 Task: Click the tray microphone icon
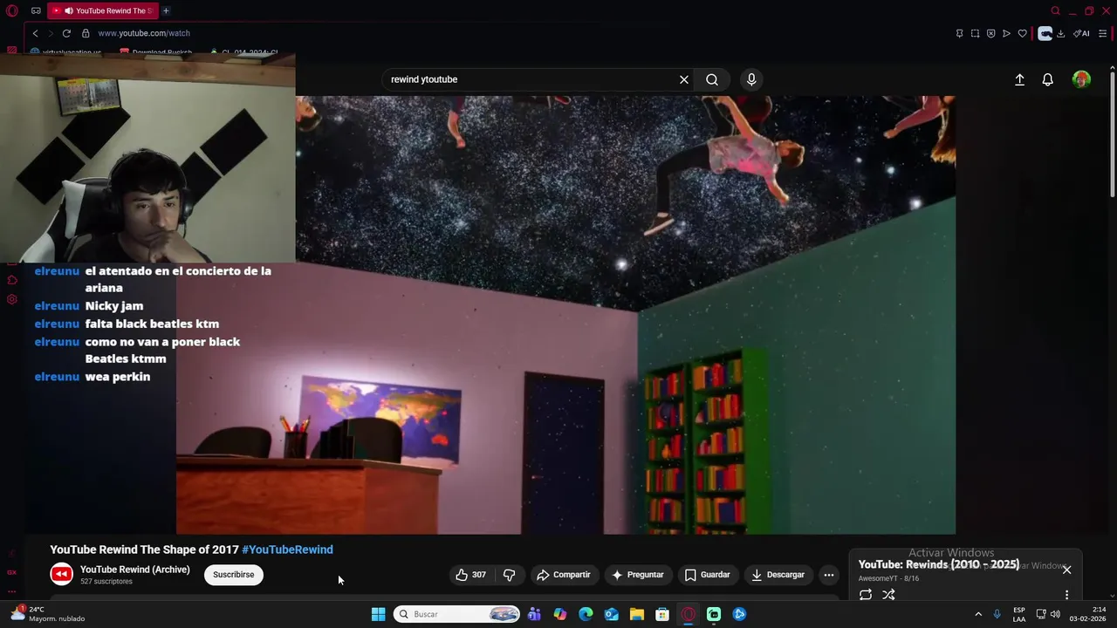[997, 614]
